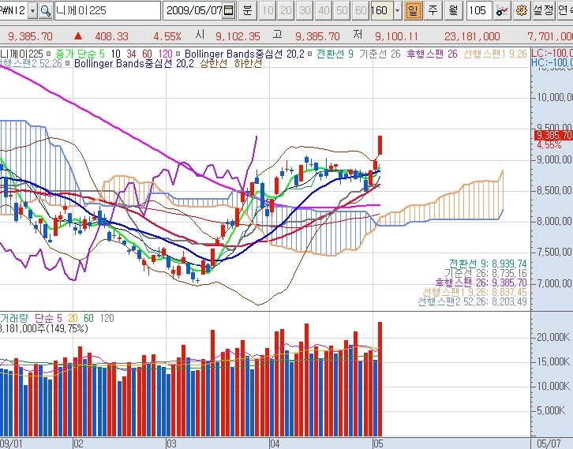Open the calendar date picker icon
The width and height of the screenshot is (573, 449).
coord(229,11)
